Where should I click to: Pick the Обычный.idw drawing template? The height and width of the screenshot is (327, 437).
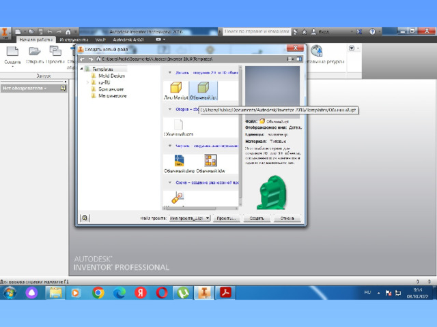click(210, 161)
